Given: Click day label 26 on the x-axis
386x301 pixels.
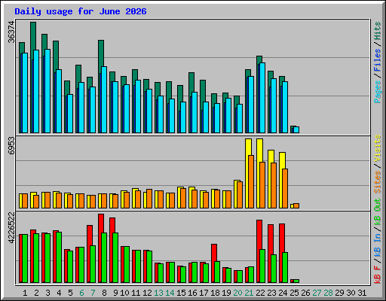Looking at the screenshot, I should point(305,293).
